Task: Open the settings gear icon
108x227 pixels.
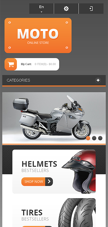Action: 66,9
